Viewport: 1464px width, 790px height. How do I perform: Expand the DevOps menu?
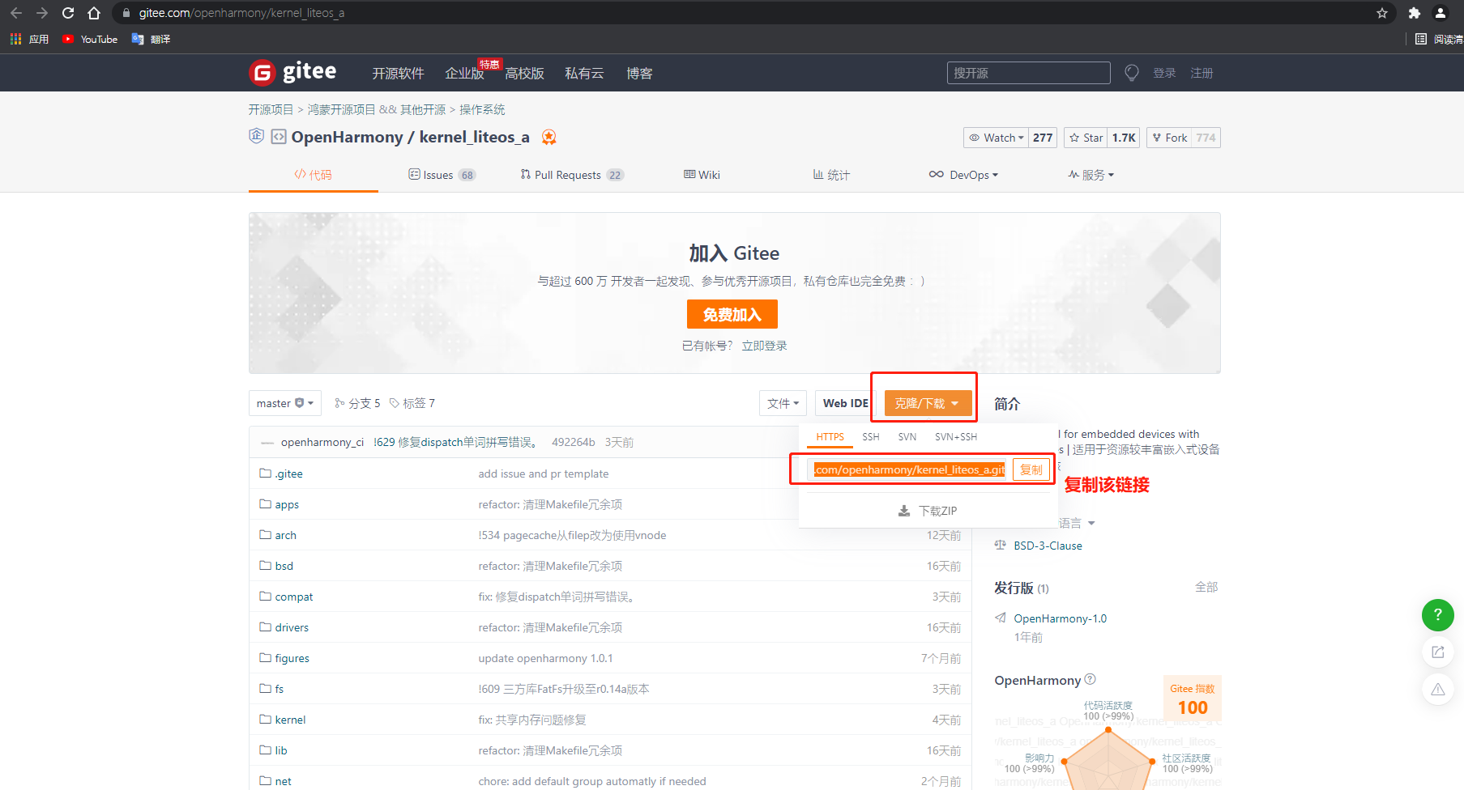click(x=963, y=175)
